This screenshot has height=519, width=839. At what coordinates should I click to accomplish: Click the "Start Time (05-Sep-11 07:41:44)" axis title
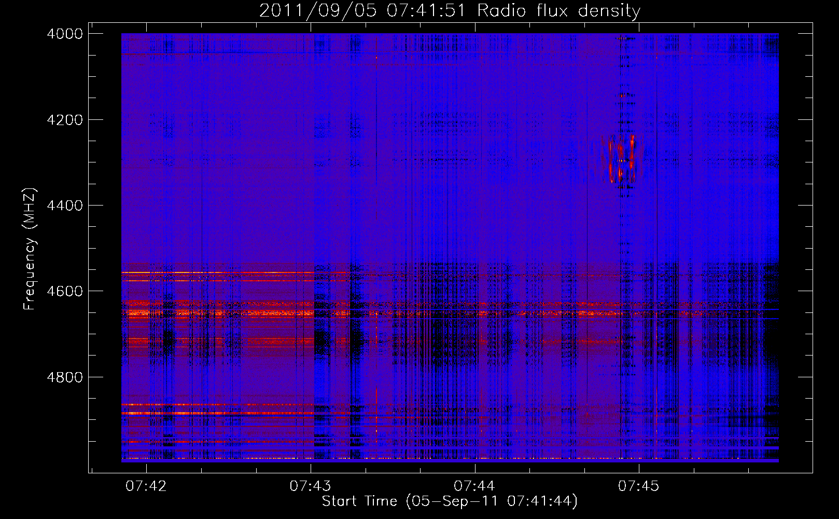(x=450, y=501)
